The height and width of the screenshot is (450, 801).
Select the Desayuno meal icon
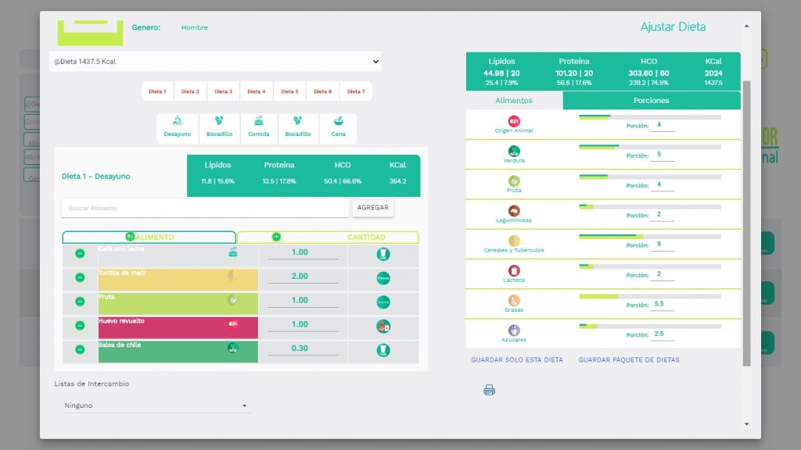pyautogui.click(x=177, y=123)
